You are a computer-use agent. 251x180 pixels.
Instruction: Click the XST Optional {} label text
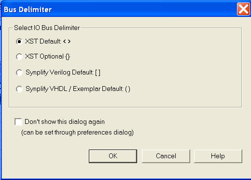[48, 57]
